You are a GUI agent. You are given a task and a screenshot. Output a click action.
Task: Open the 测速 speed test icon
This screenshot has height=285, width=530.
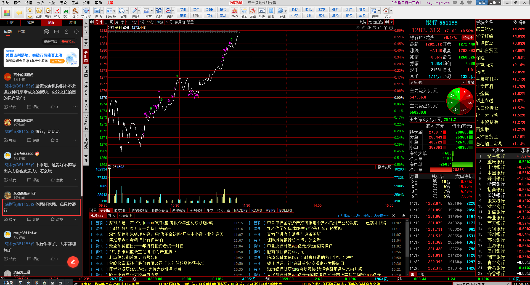coord(48,11)
